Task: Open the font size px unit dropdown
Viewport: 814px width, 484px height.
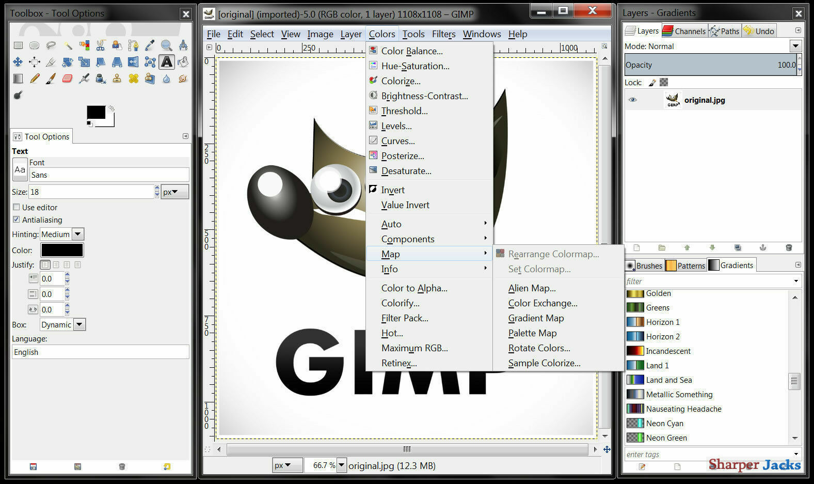Action: 175,192
